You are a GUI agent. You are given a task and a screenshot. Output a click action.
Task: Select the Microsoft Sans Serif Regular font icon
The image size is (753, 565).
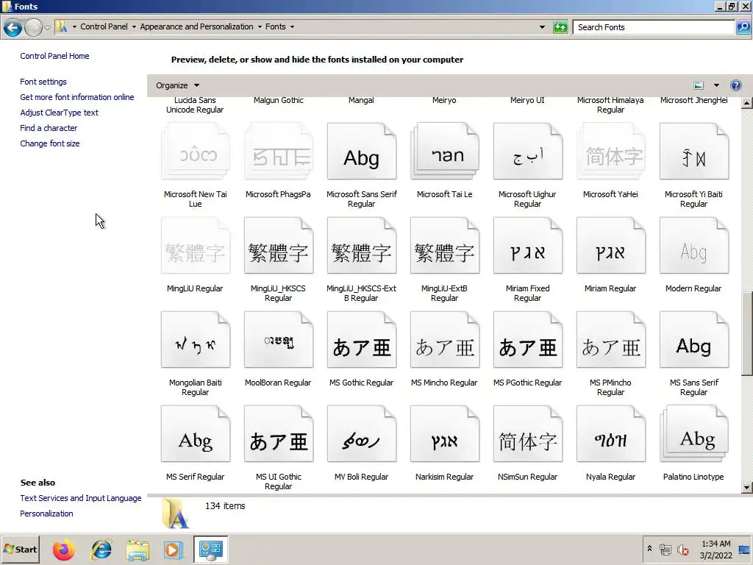(362, 152)
